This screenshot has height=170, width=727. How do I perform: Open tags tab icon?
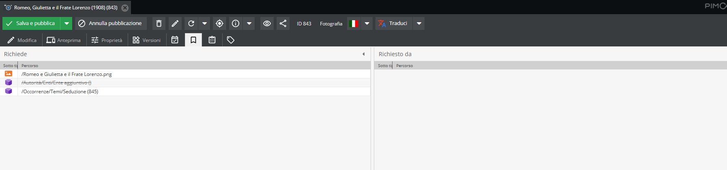click(231, 40)
